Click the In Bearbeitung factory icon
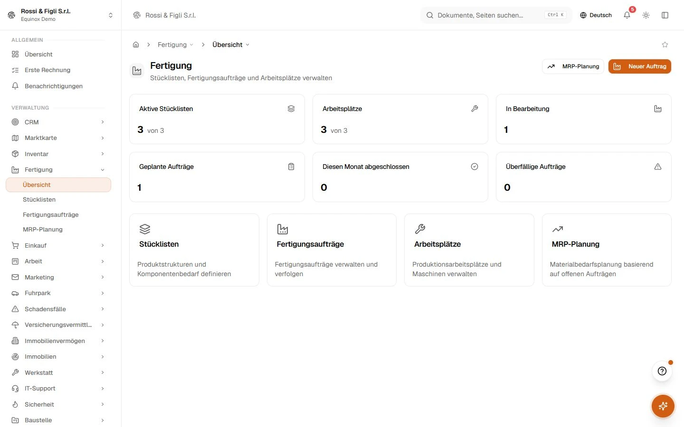 (658, 109)
